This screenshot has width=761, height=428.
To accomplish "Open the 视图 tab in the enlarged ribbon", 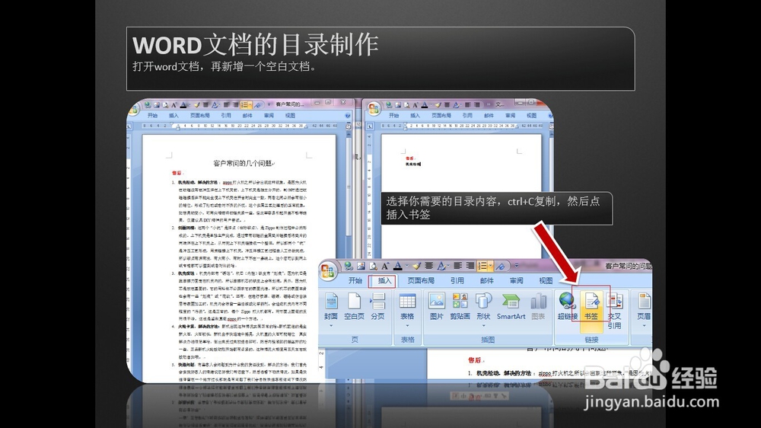I will (546, 281).
